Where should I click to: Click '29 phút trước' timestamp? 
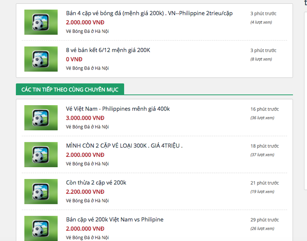pos(264,220)
